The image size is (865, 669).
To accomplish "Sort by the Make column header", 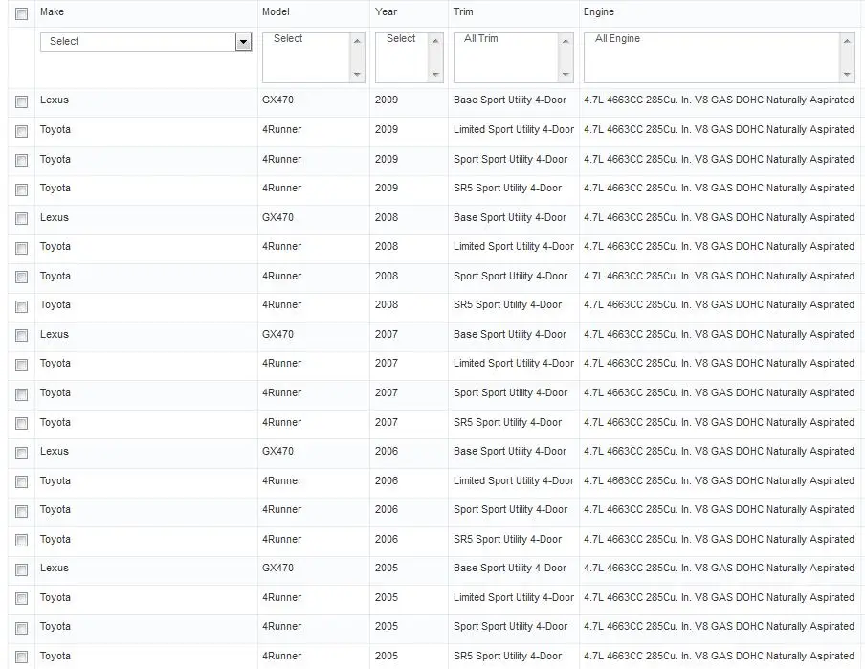I will pos(52,11).
